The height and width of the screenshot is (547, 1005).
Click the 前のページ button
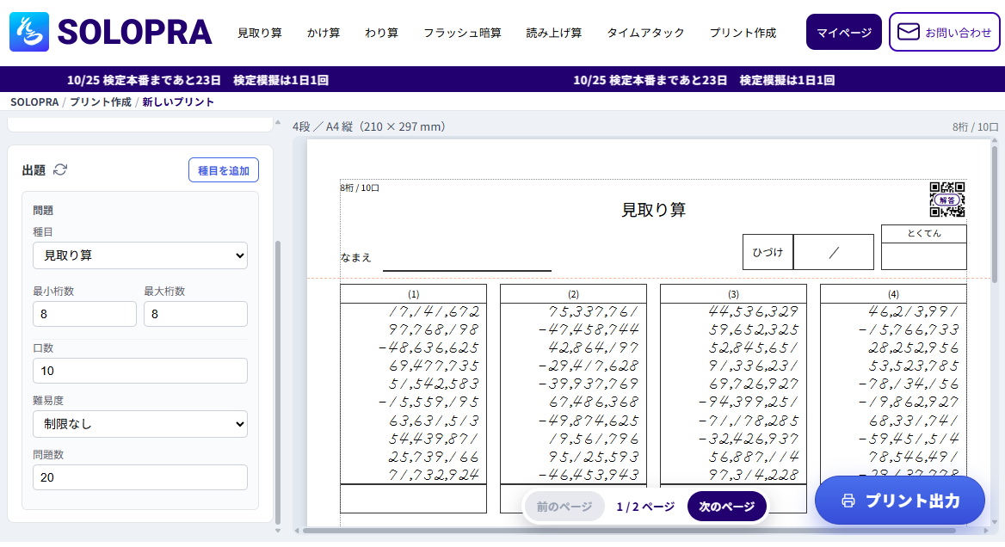(564, 507)
